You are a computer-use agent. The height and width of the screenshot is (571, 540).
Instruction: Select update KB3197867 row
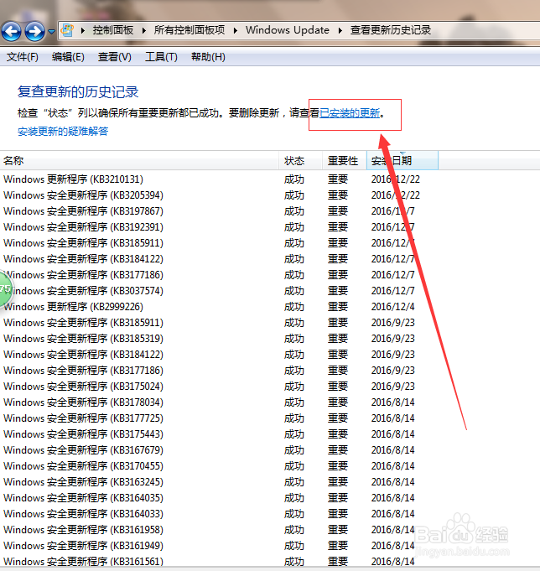coord(219,211)
